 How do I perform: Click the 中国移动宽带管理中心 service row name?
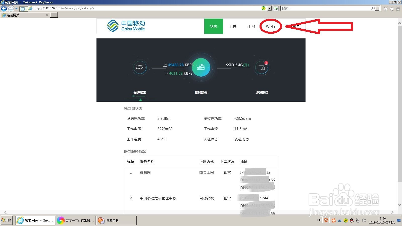point(158,198)
